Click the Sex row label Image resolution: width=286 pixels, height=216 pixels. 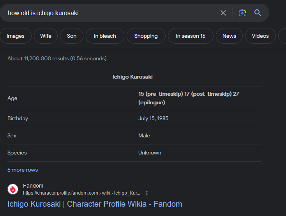click(x=12, y=136)
